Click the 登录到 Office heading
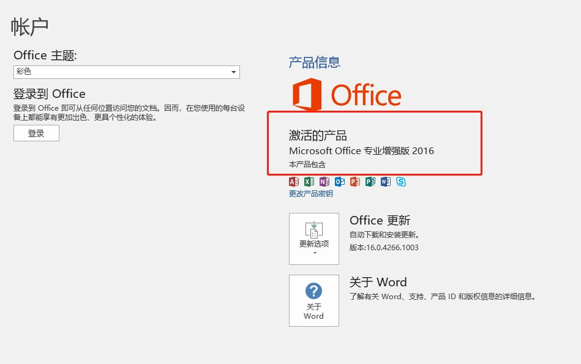 click(x=49, y=94)
